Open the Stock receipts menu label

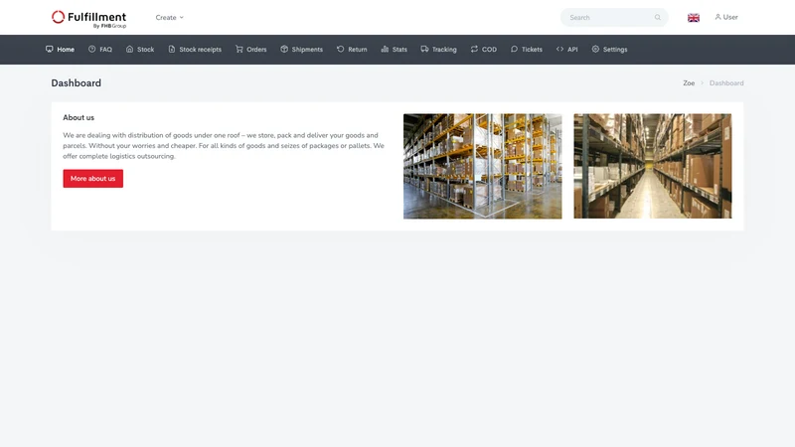(x=201, y=50)
